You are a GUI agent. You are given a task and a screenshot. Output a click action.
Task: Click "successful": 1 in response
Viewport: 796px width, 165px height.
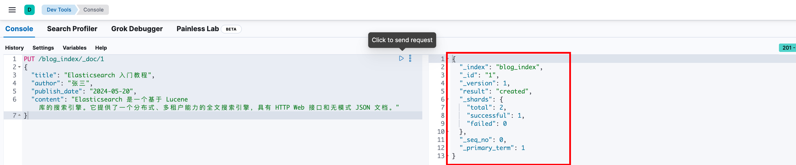tap(495, 116)
